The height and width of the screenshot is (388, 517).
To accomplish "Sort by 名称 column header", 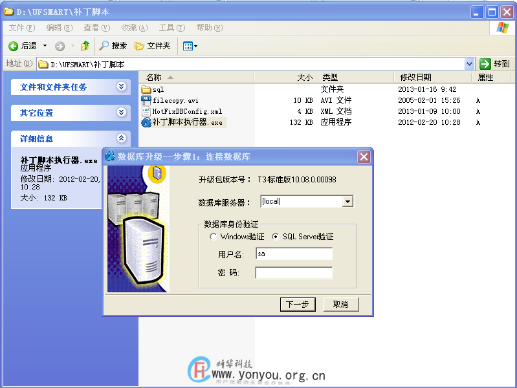I will tap(196, 78).
